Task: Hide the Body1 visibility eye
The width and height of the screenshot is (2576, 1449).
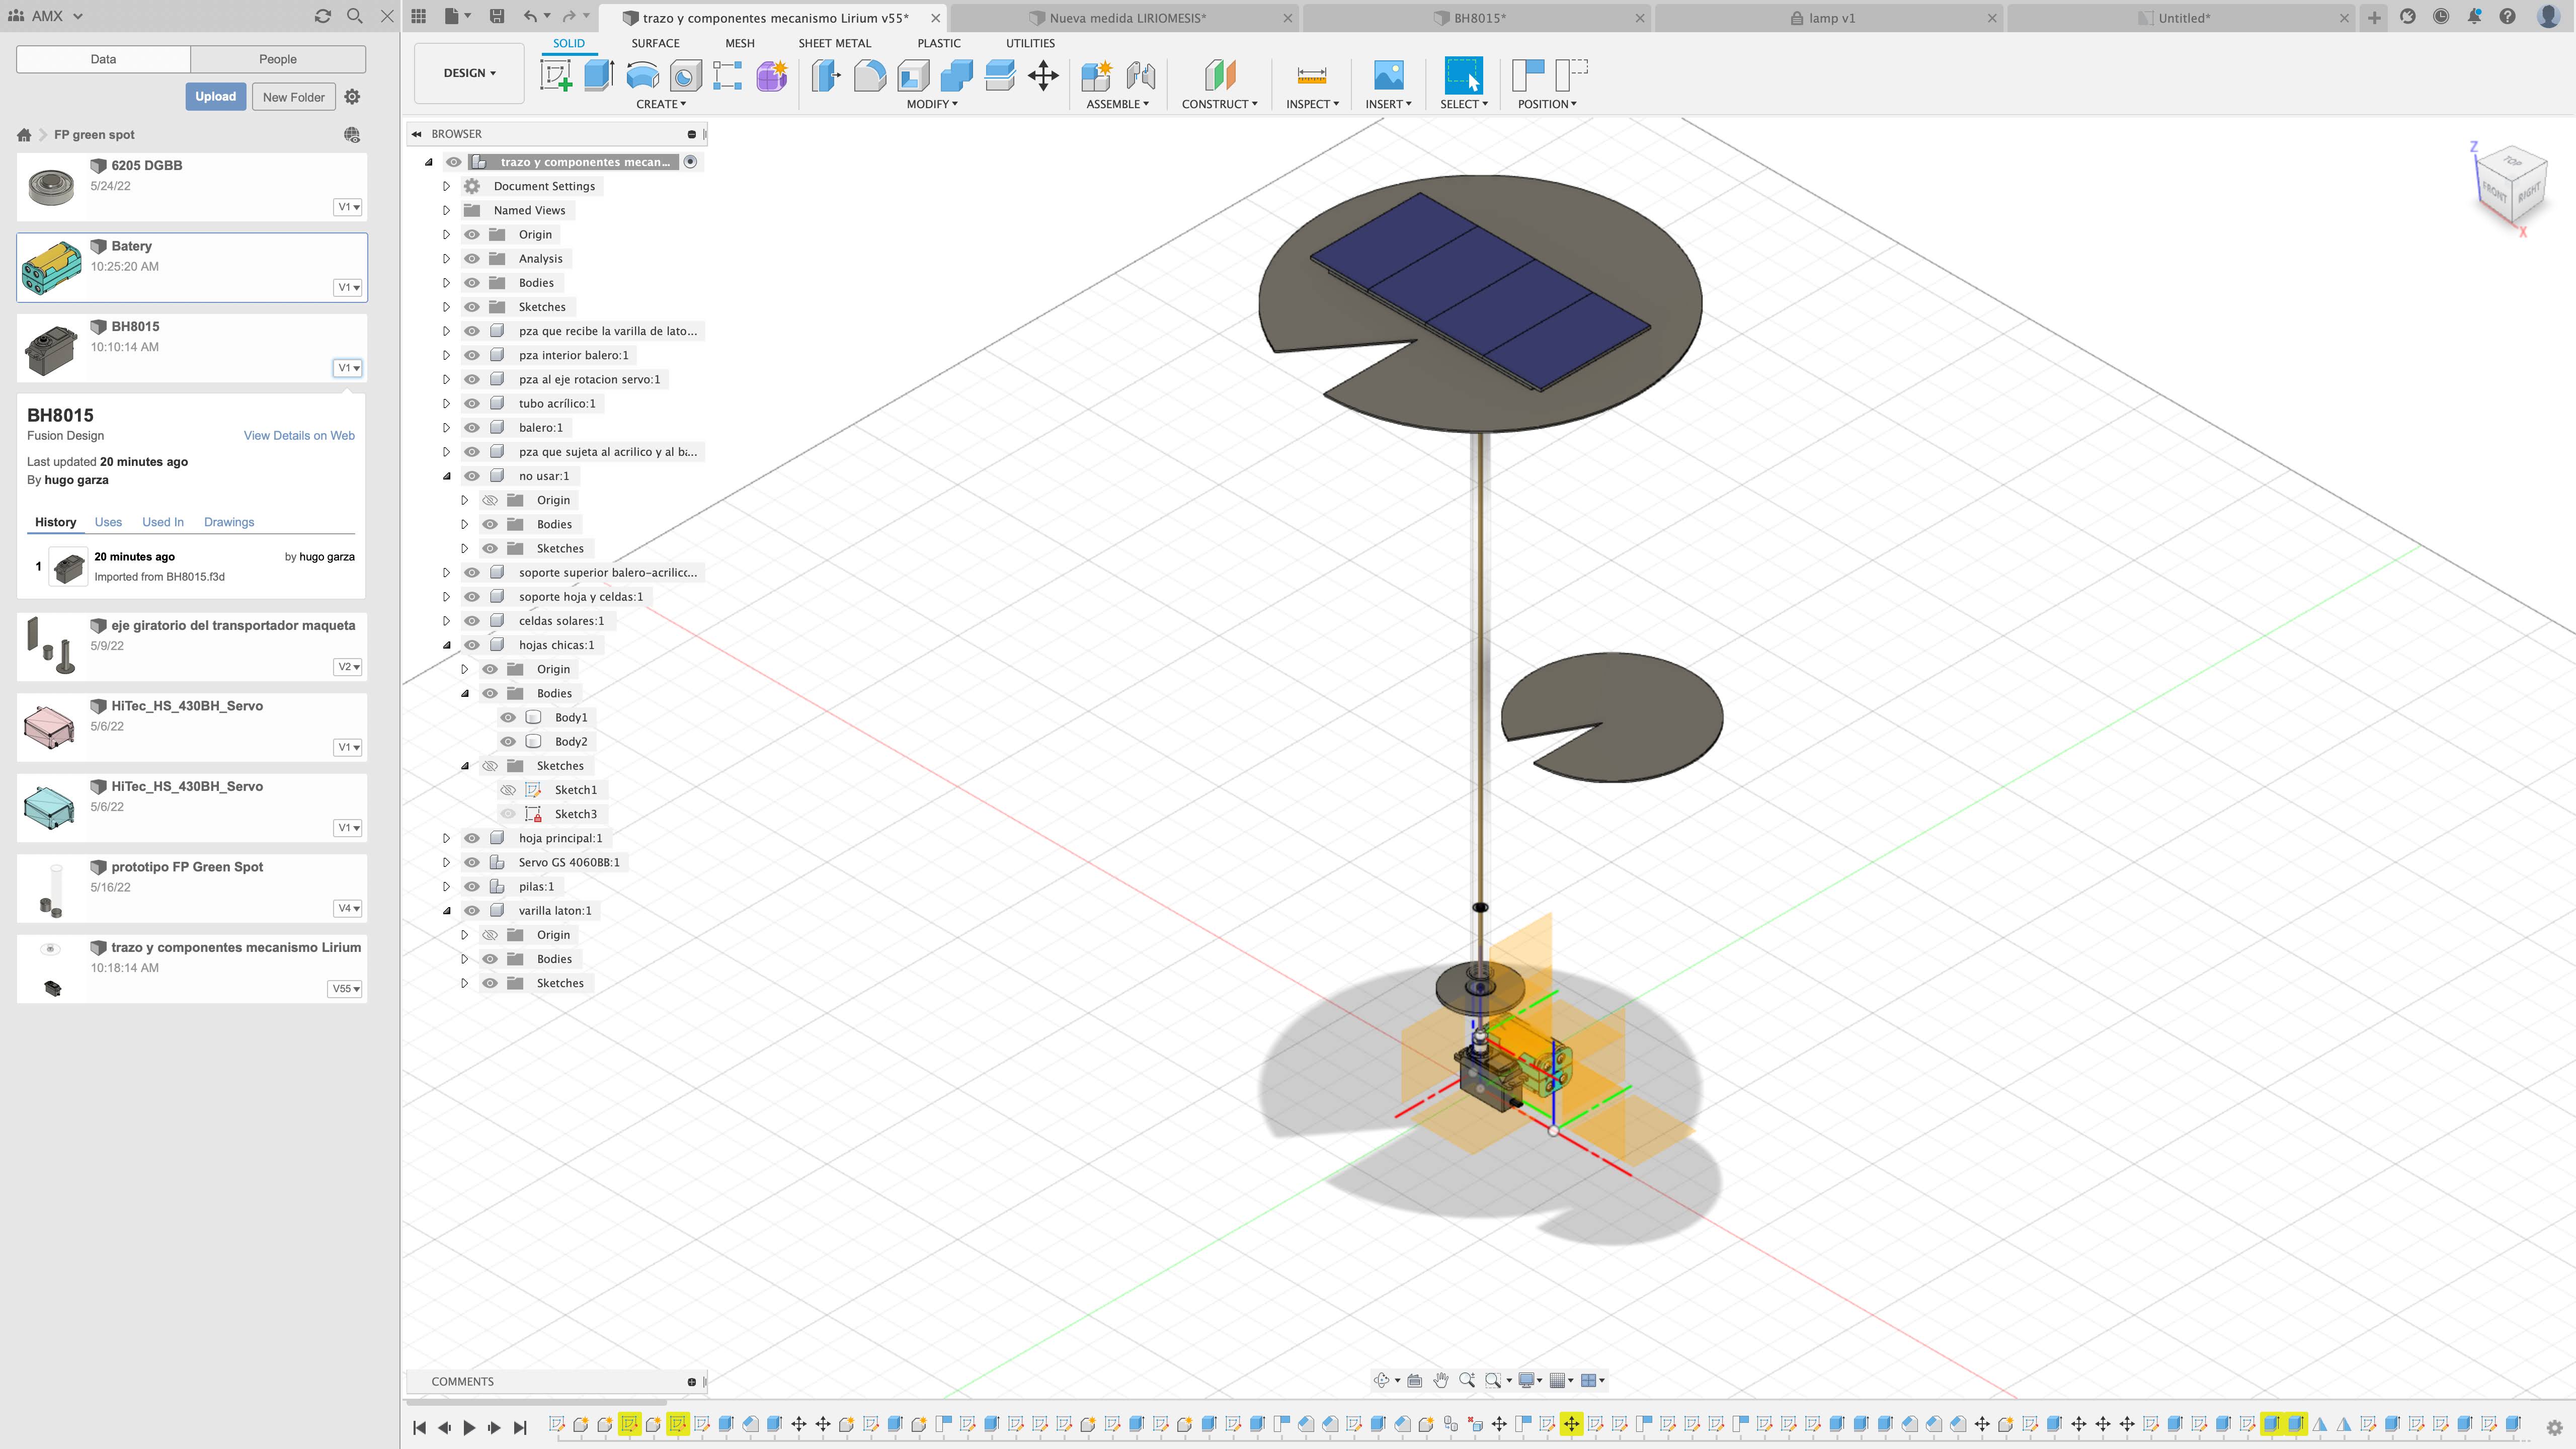Action: click(x=508, y=717)
